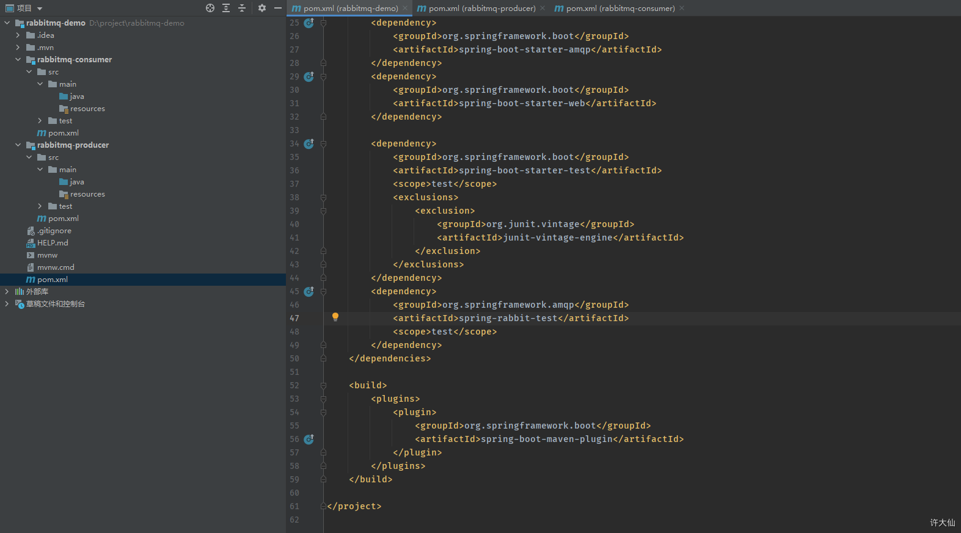Click the gutter dependency icon on line 34
The height and width of the screenshot is (533, 961).
(309, 143)
